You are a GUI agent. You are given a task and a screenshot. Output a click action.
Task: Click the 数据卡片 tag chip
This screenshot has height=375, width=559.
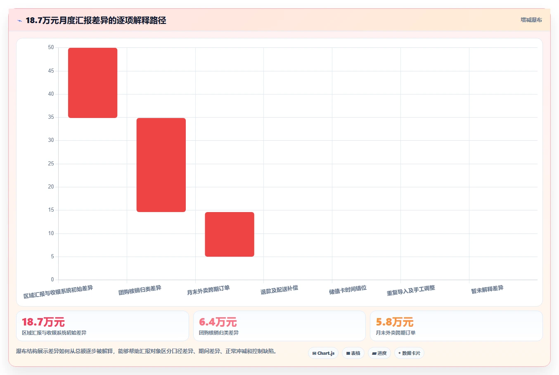click(409, 353)
